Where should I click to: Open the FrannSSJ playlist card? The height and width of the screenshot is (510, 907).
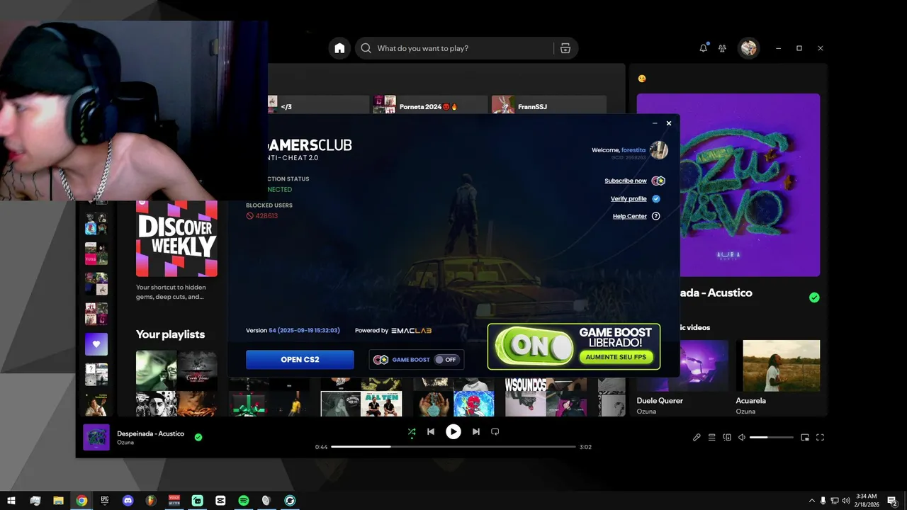click(549, 106)
